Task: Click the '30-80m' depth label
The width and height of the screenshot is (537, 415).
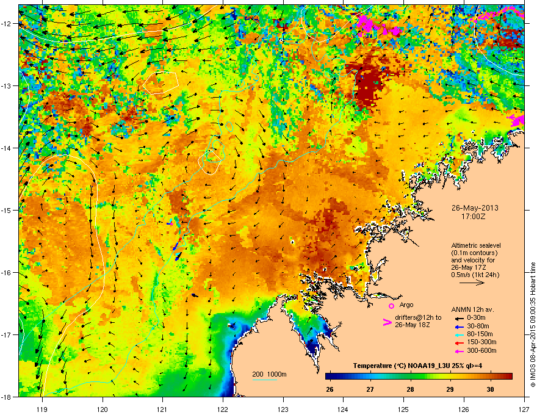Action: point(478,326)
